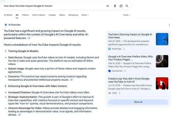Go to the Shopping tab
175x116 pixels.
pyautogui.click(x=73, y=15)
